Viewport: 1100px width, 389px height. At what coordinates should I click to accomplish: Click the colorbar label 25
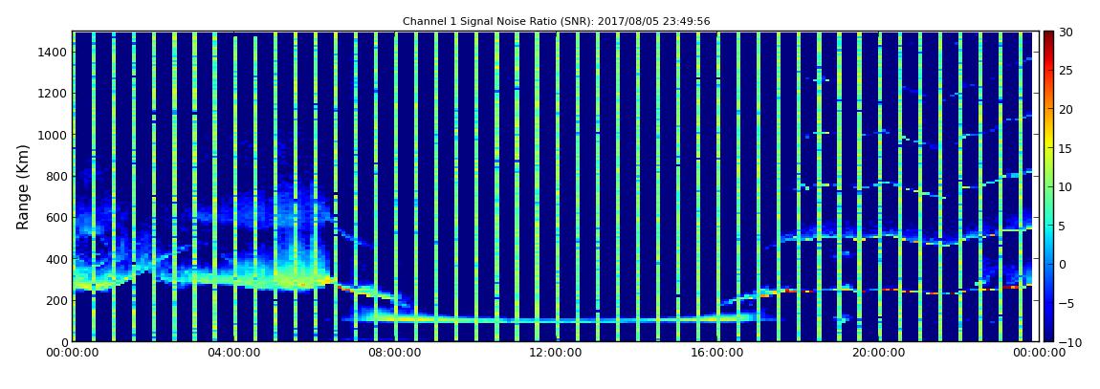(x=1066, y=70)
